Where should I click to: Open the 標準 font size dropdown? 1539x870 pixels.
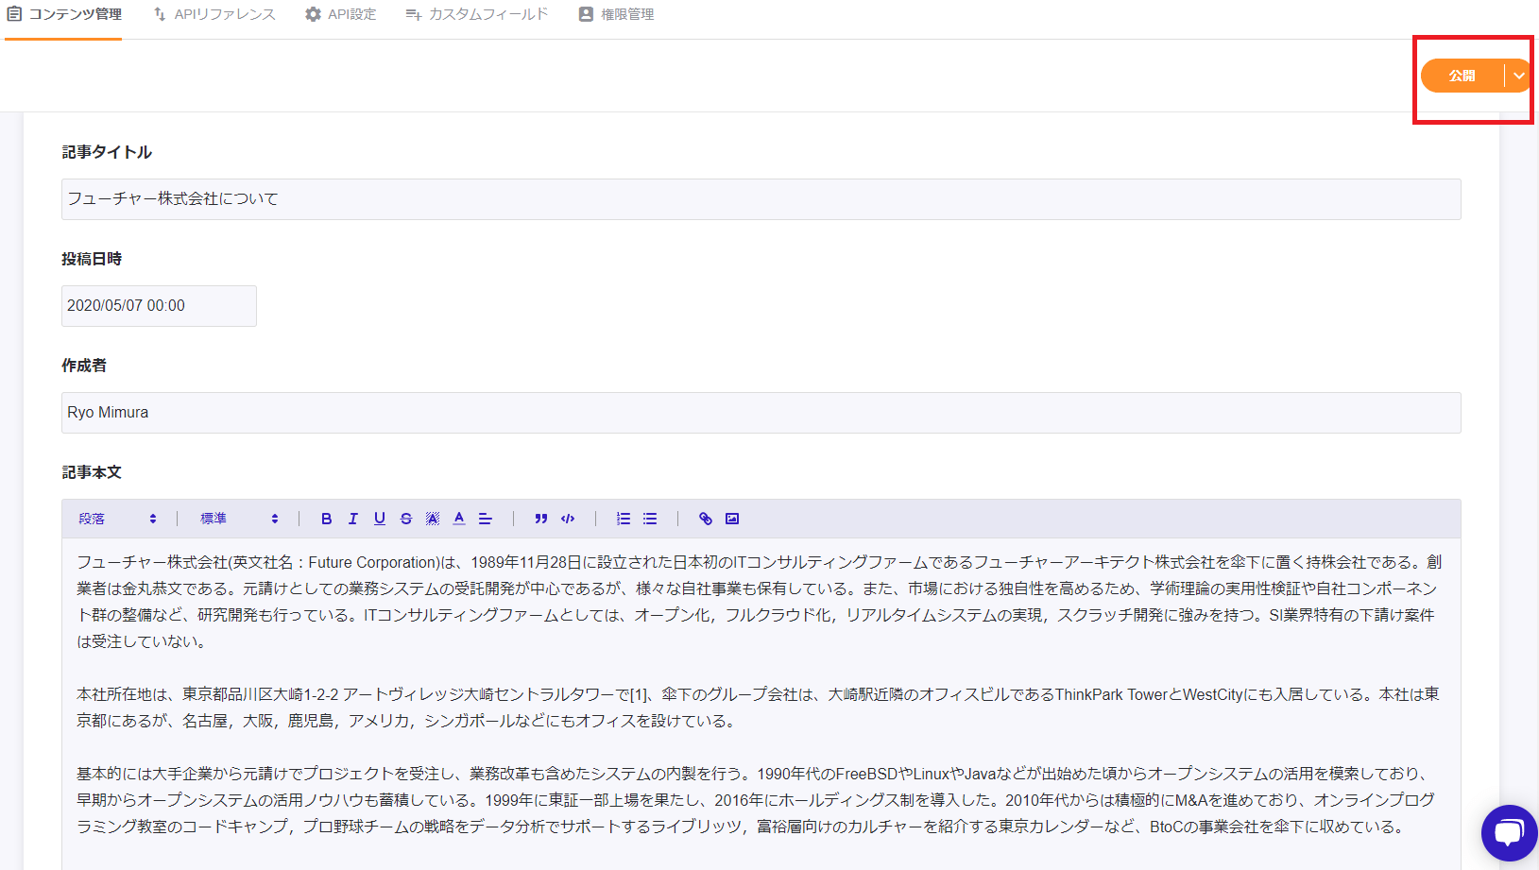[239, 519]
